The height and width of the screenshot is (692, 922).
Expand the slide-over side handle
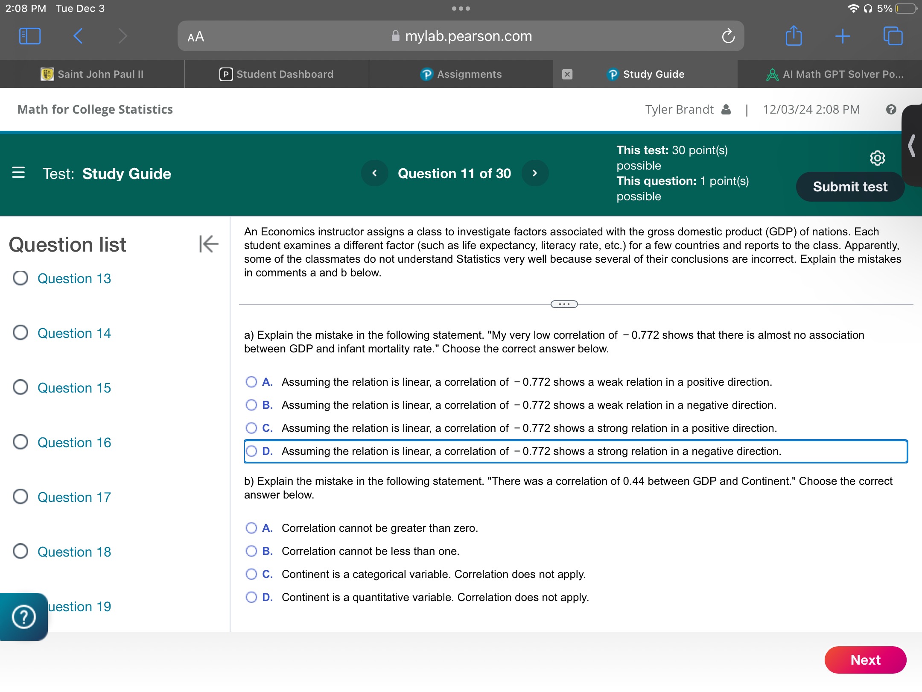tap(912, 146)
